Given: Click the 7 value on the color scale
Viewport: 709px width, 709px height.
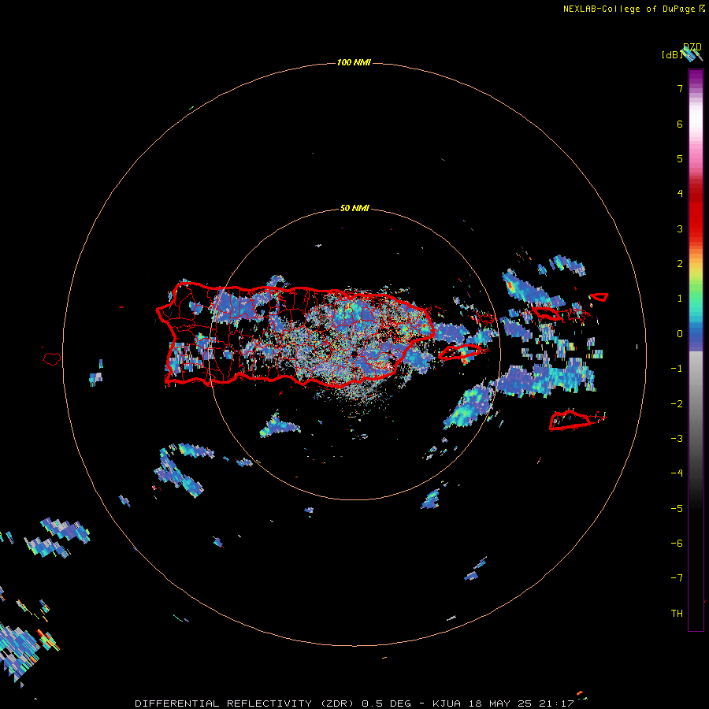Looking at the screenshot, I should [x=680, y=88].
